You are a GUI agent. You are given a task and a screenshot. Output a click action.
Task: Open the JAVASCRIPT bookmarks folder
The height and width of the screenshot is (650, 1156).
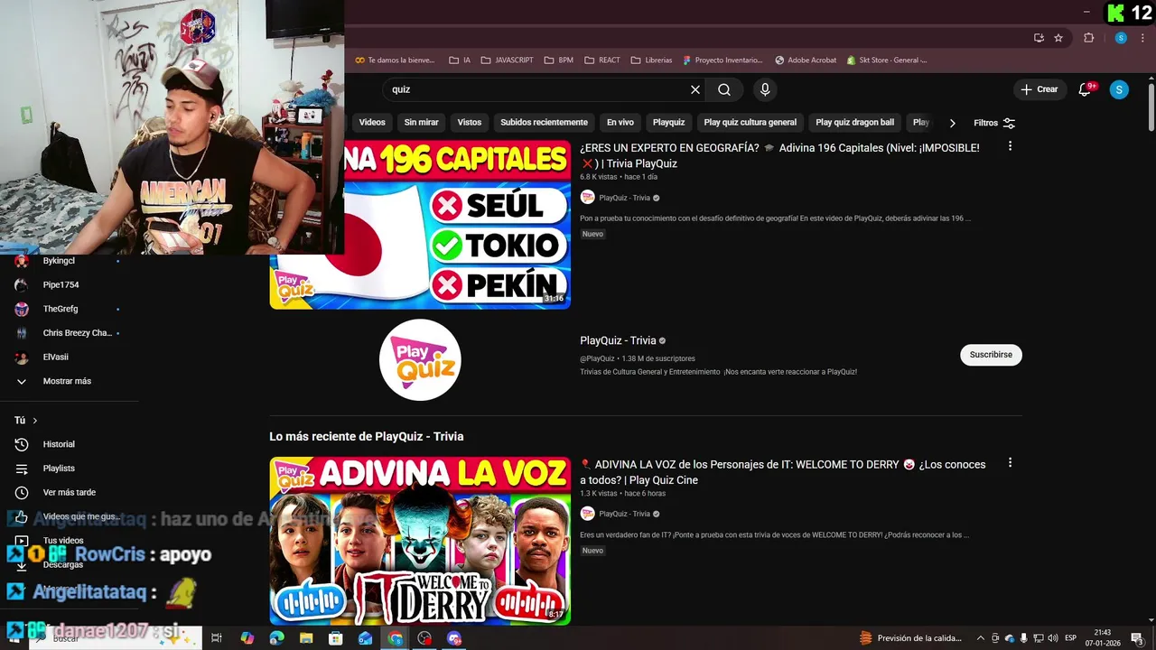[507, 60]
